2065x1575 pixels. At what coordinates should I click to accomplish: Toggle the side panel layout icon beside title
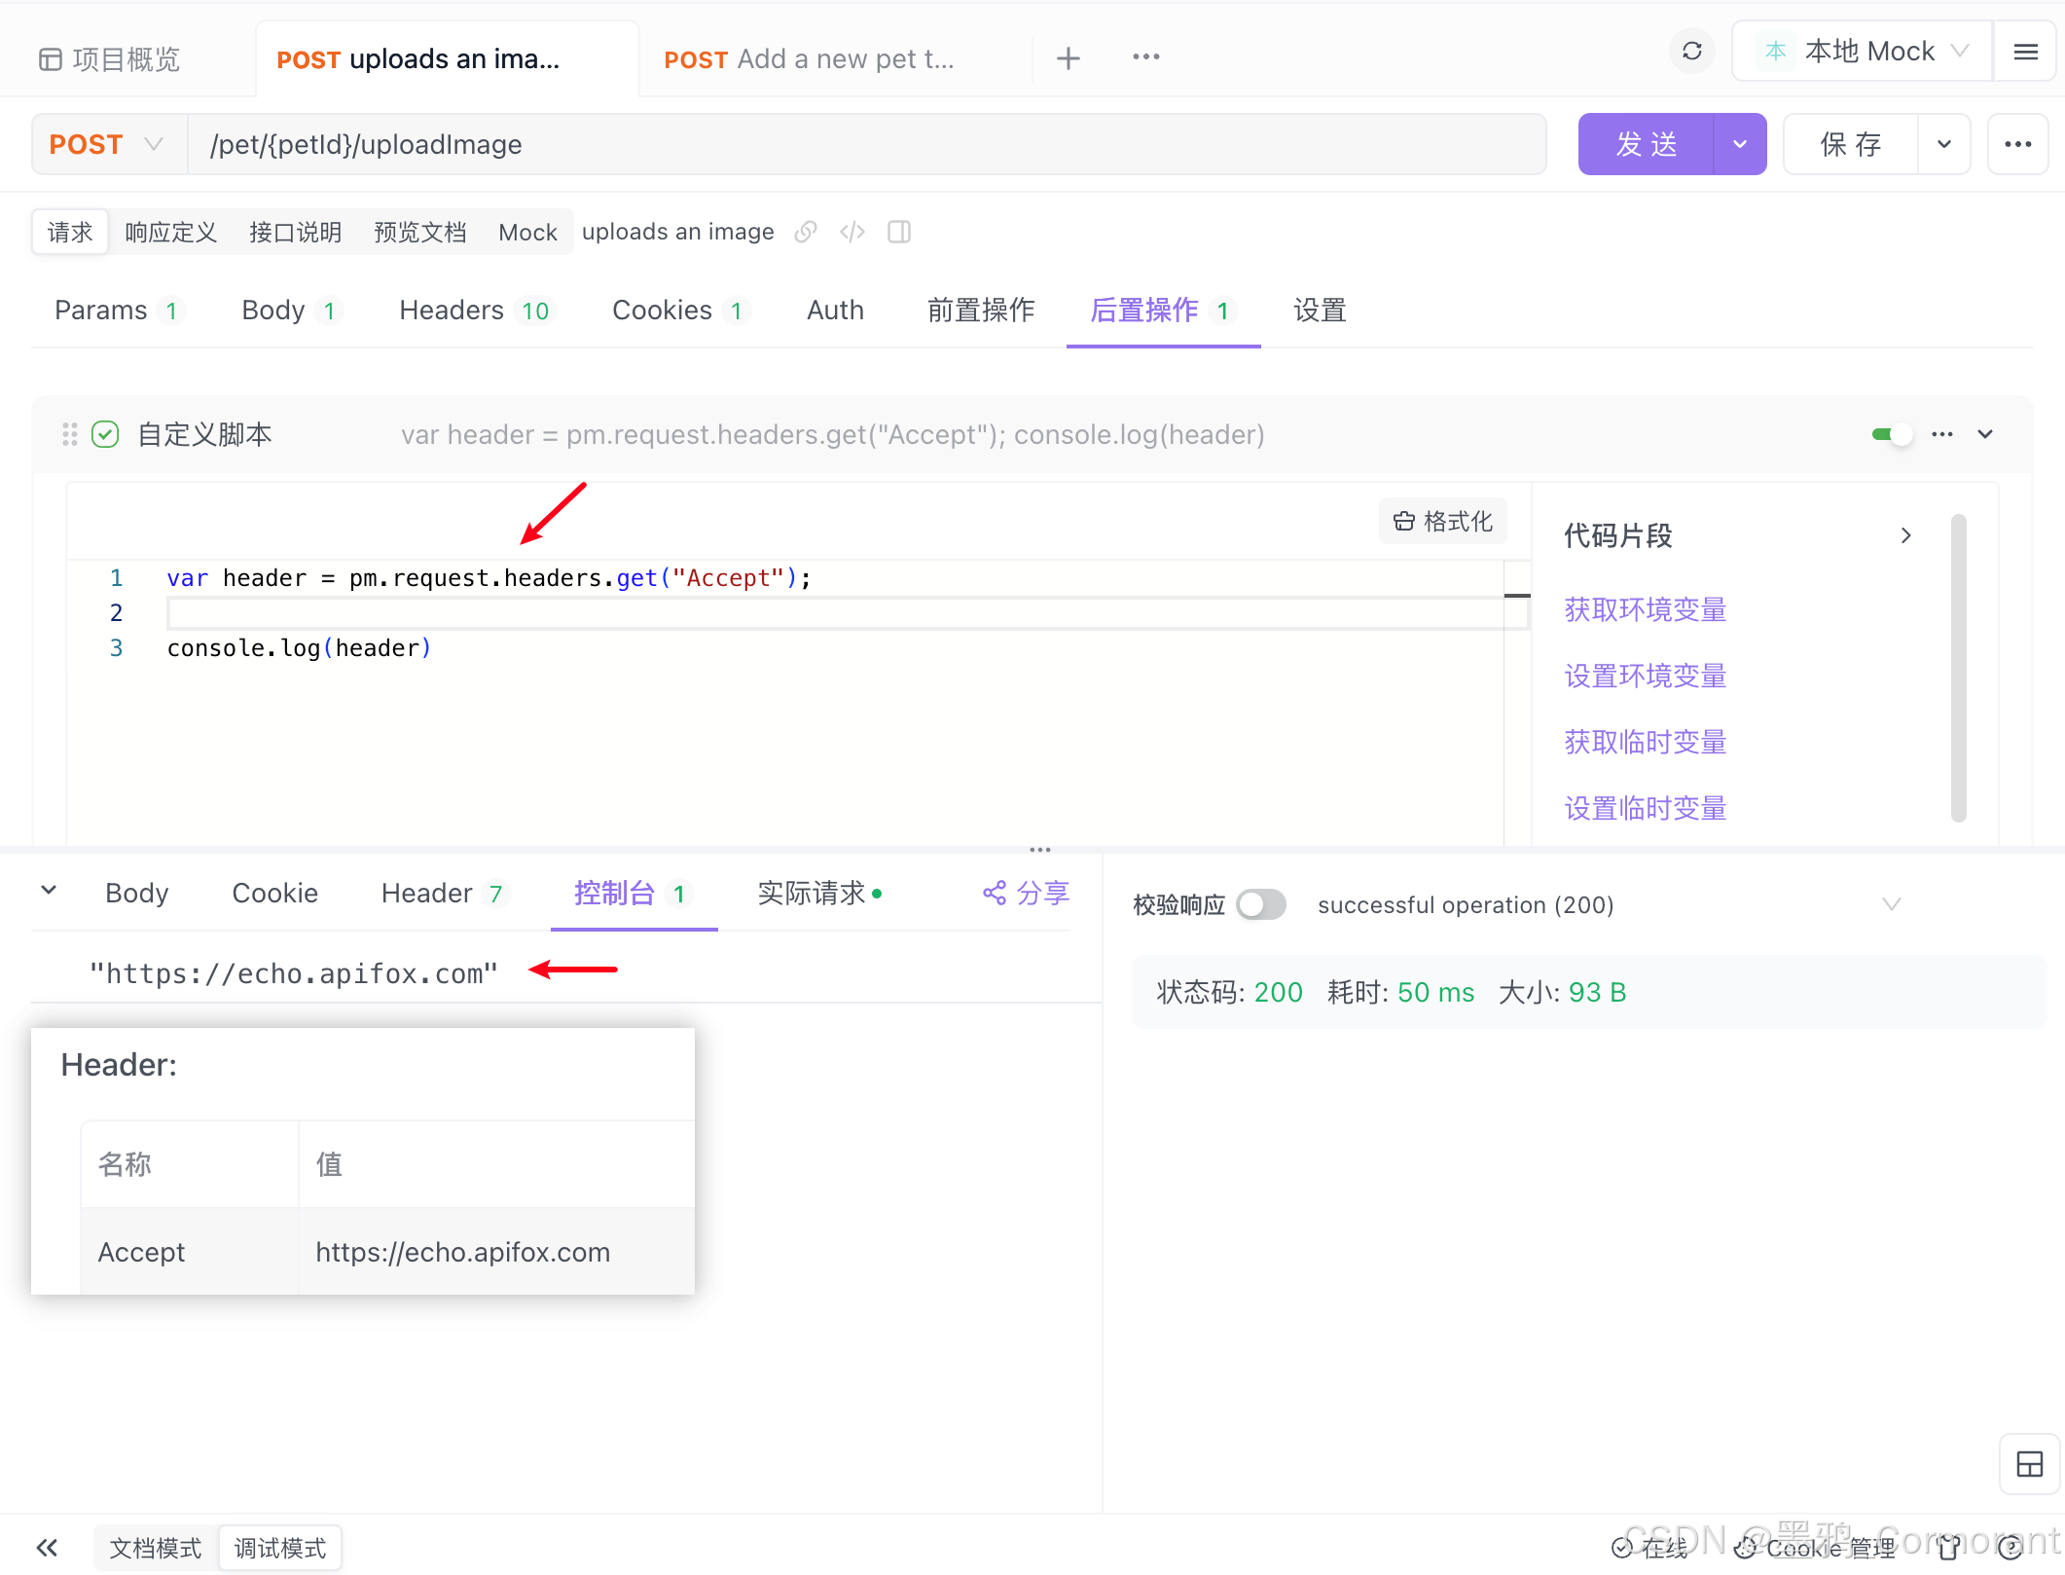899,232
